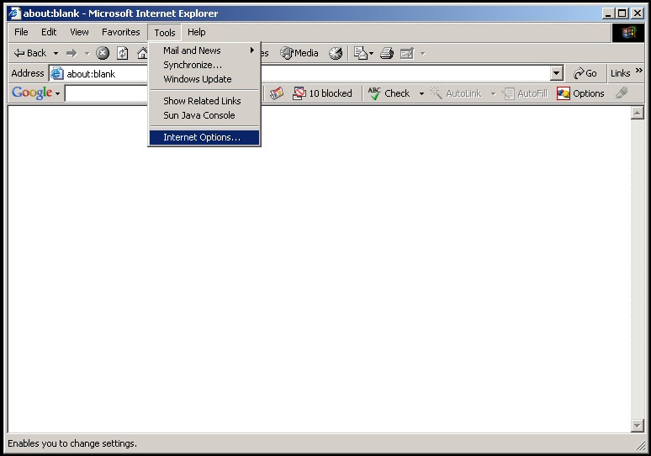The height and width of the screenshot is (456, 651).
Task: Click the Windows logo throbber
Action: coord(628,33)
